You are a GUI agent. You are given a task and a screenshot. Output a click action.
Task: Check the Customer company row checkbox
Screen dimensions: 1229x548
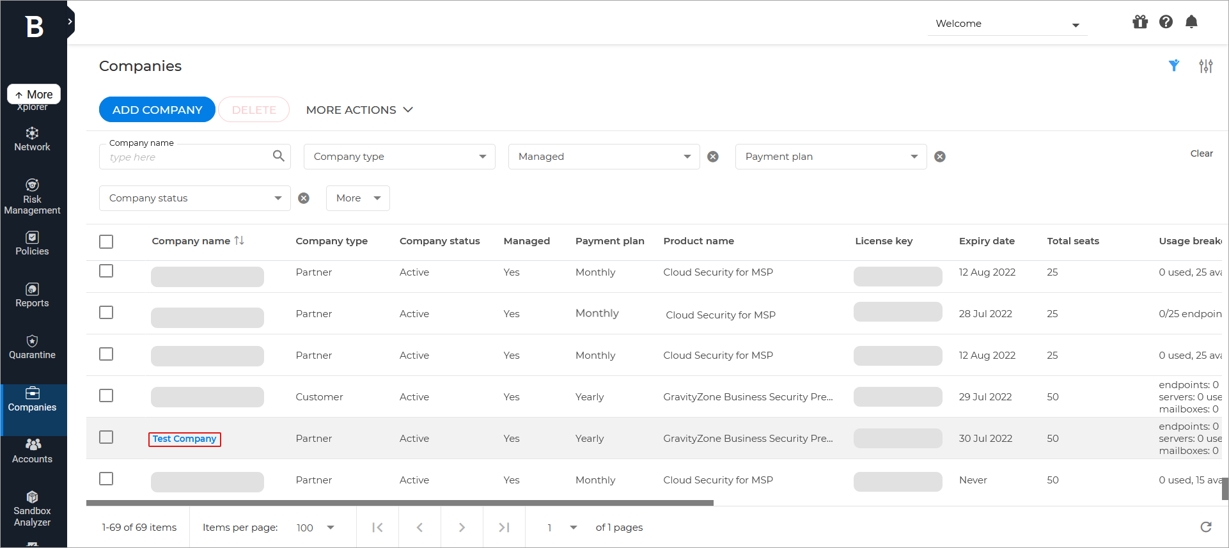(x=106, y=396)
